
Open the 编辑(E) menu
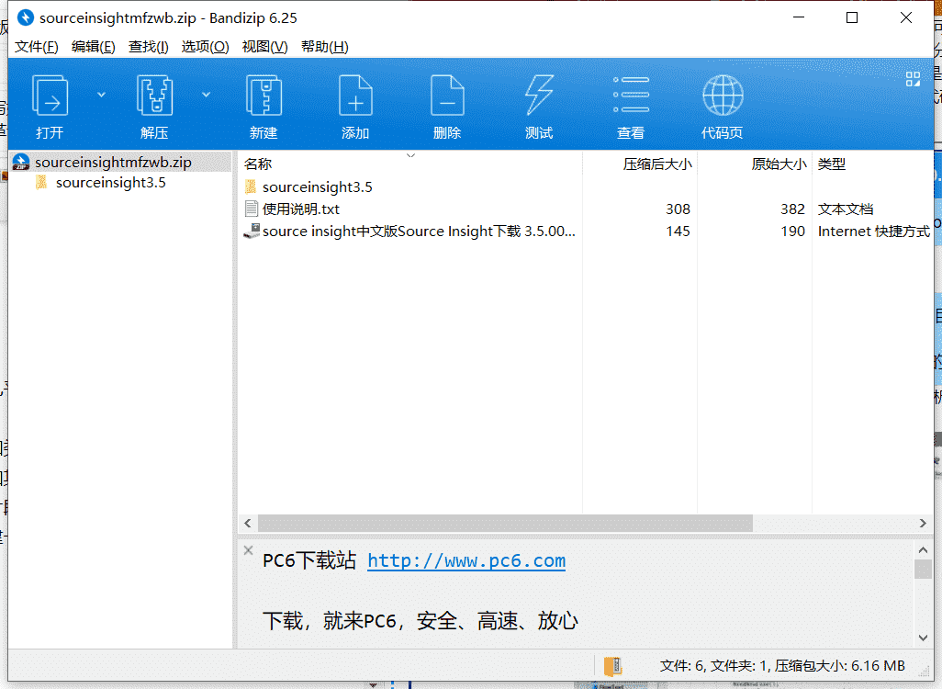coord(93,47)
